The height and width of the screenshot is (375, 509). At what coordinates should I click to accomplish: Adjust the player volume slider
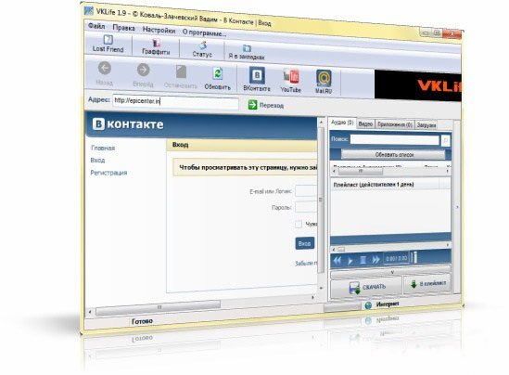click(414, 257)
